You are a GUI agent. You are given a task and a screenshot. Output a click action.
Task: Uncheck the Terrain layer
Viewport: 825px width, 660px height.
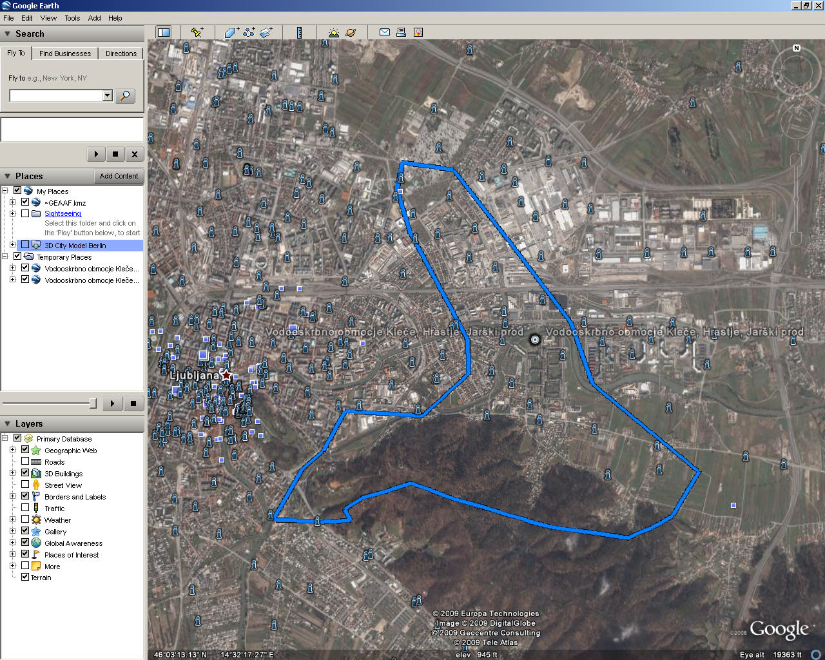coord(25,577)
